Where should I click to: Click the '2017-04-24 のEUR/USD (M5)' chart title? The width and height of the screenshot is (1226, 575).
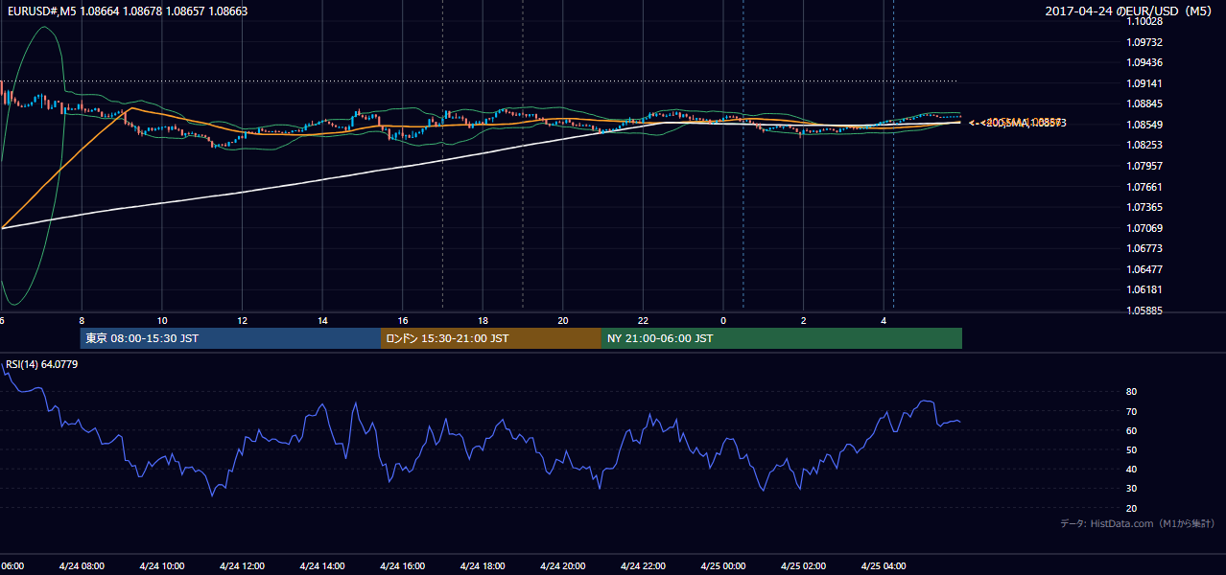point(1130,11)
